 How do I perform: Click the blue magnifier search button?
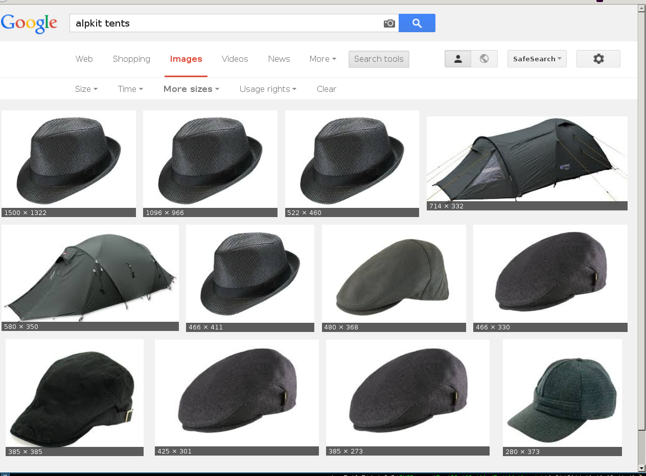417,23
